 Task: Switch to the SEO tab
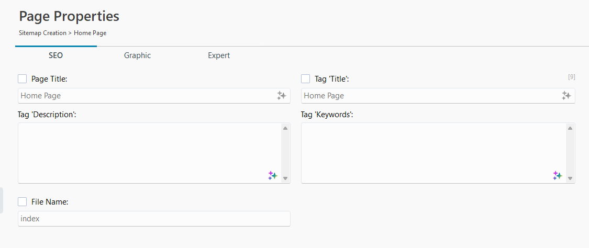(x=56, y=55)
